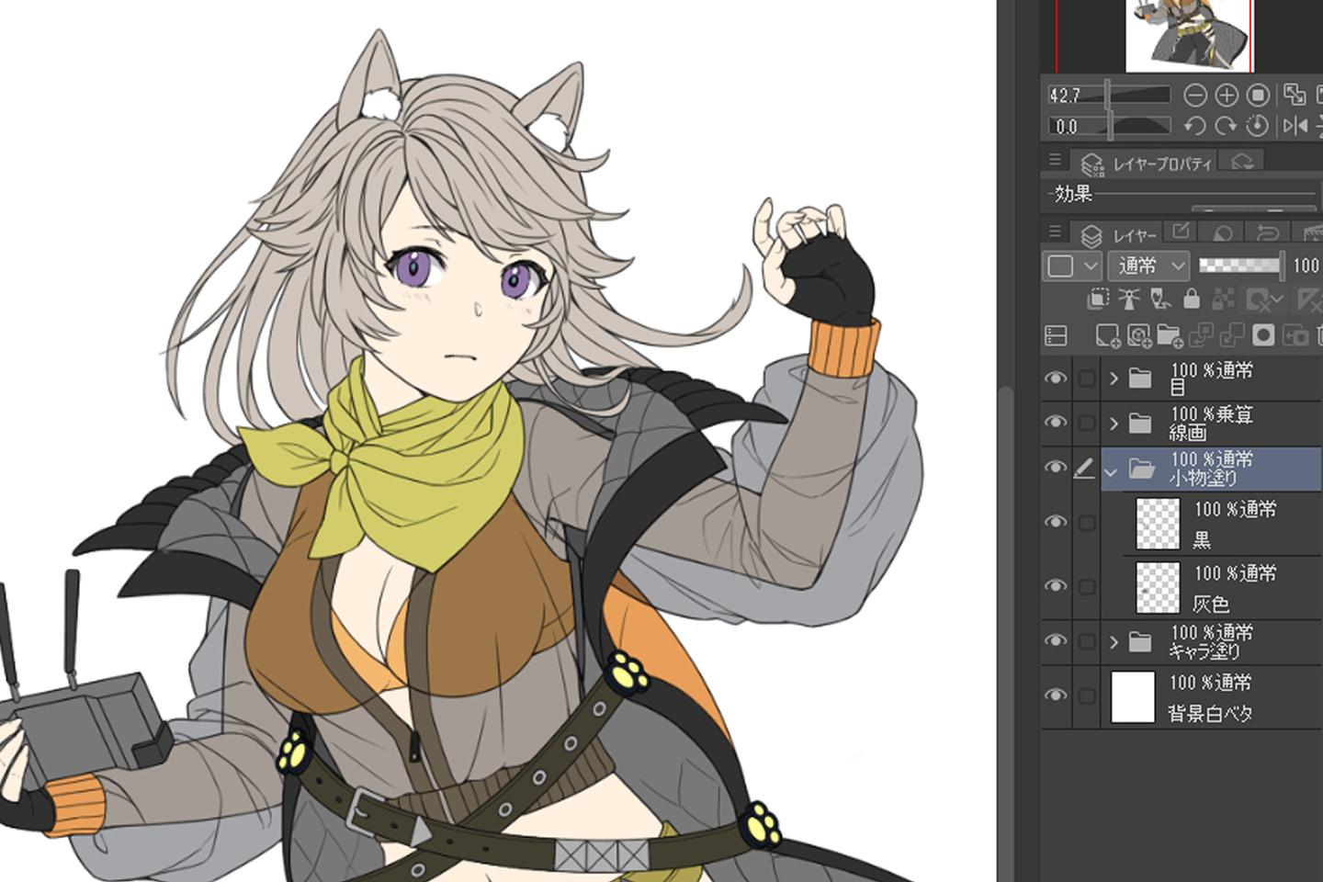Screen dimensions: 1323x882
Task: Open the palette color dropdown
Action: coord(1071,266)
